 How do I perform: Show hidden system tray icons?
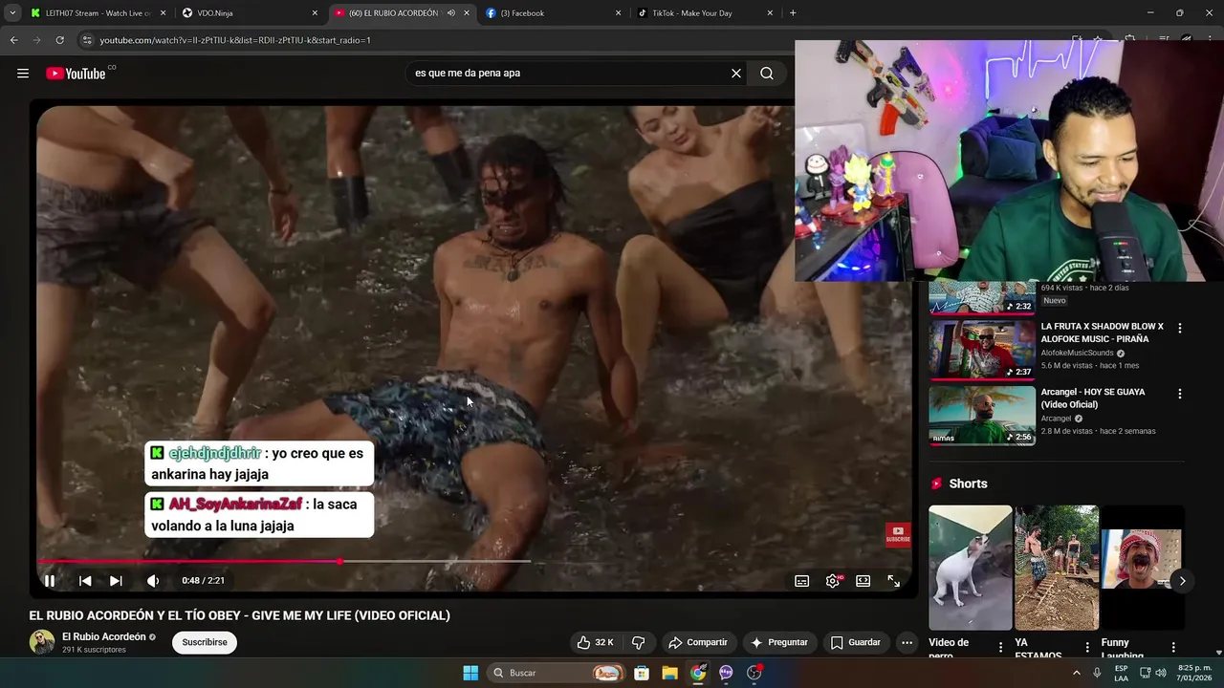pyautogui.click(x=1076, y=673)
